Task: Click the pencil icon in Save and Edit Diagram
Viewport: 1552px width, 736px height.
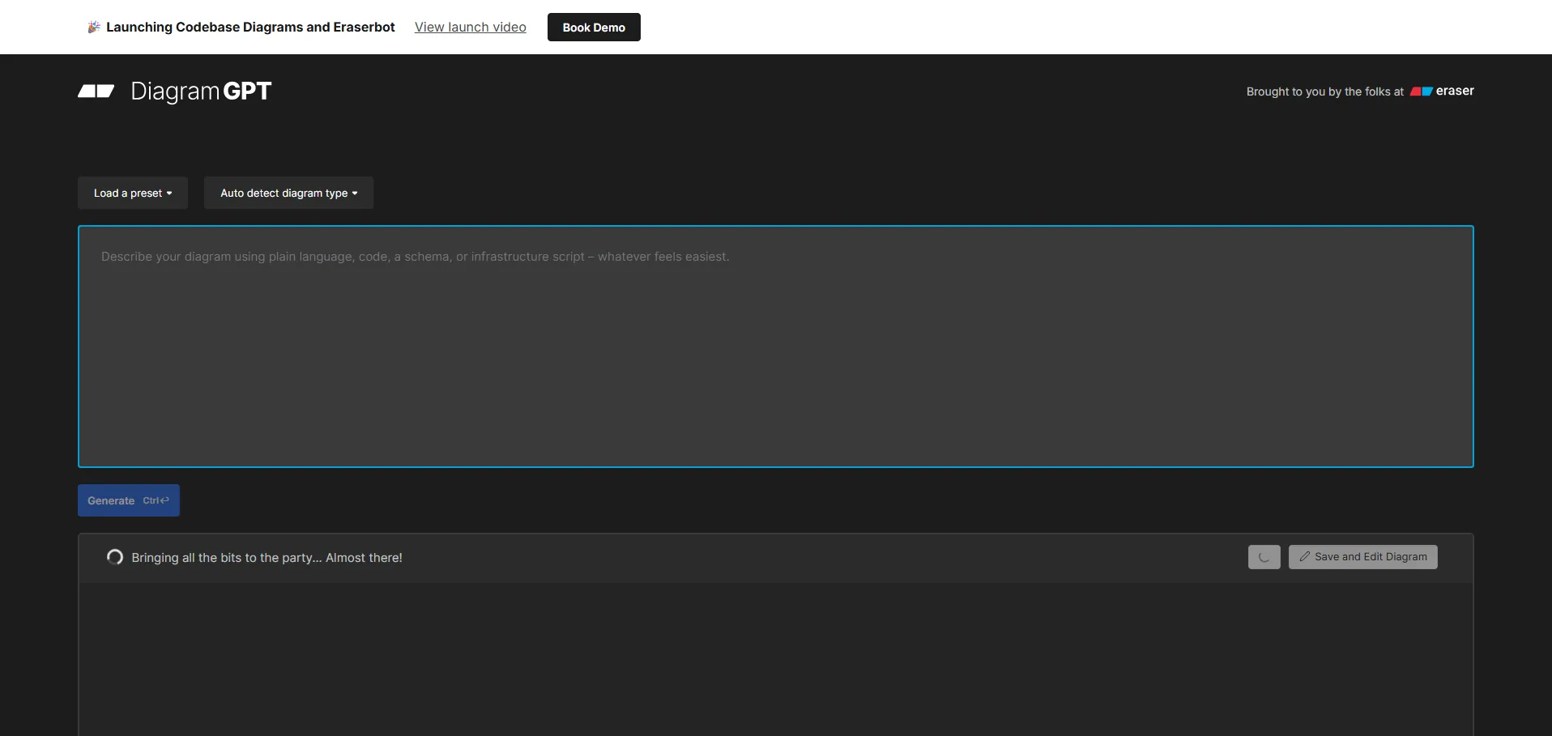Action: tap(1304, 557)
